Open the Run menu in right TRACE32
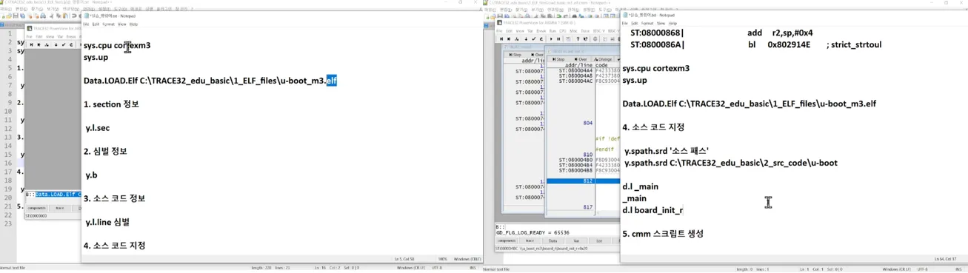Image resolution: width=968 pixels, height=273 pixels. (x=553, y=31)
